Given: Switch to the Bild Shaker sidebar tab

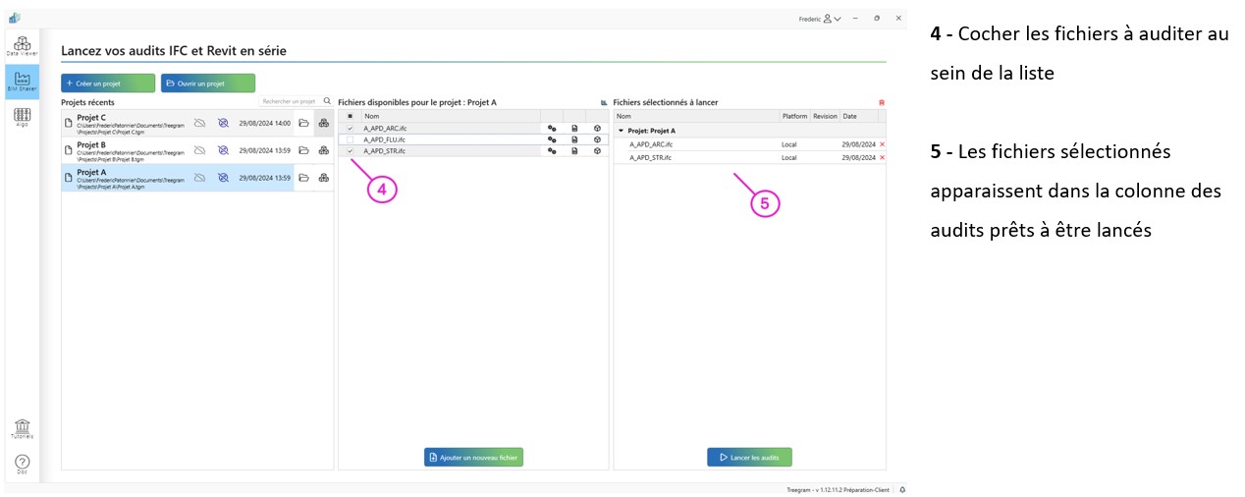Looking at the screenshot, I should [22, 82].
